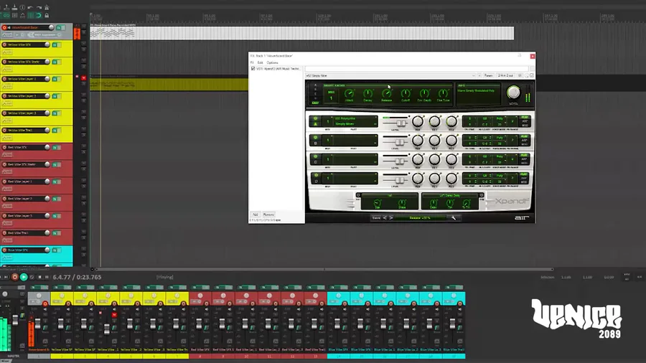Go to next Xpand!2 preset arrow
The height and width of the screenshot is (363, 646).
point(391,217)
